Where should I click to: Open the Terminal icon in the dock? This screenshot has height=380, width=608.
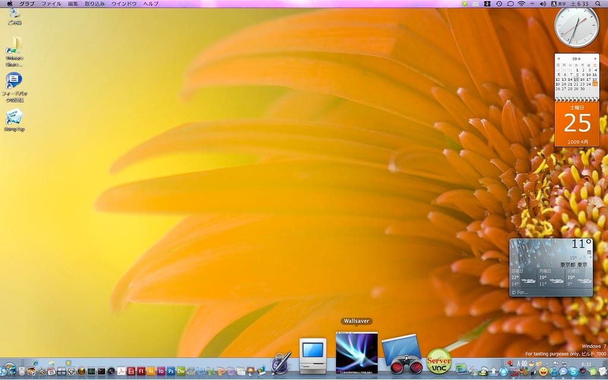coord(101,371)
